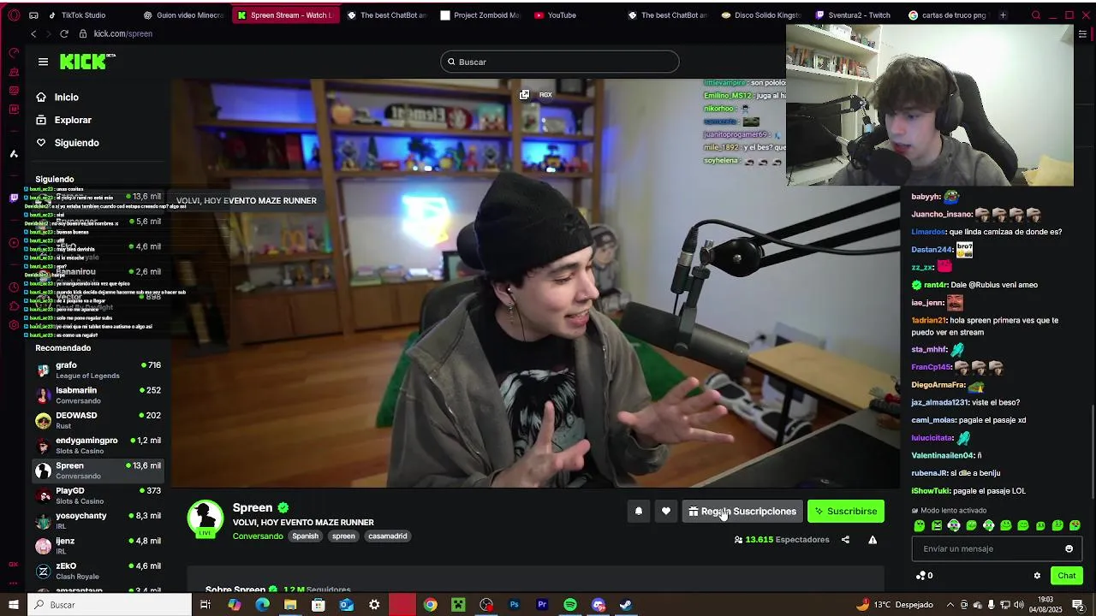Open recommended channel yosoychanty

click(x=98, y=521)
